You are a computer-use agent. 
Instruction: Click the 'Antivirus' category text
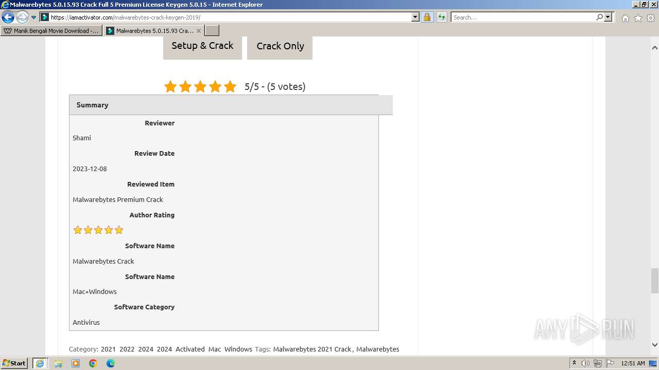[x=86, y=322]
